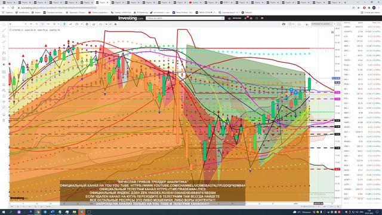
Task: Toggle log scale at chart bottom right
Action: pyautogui.click(x=325, y=207)
